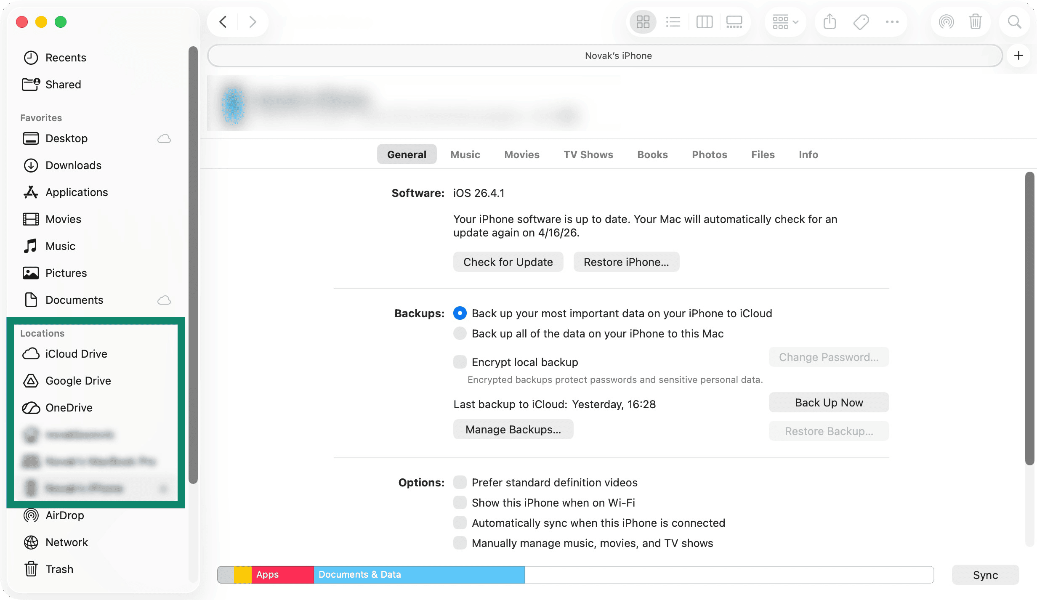Open the more actions ellipsis menu
Viewport: 1037px width, 600px height.
(892, 22)
